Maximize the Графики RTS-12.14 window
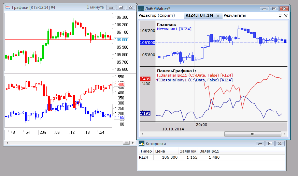The image size is (298, 176). click(x=120, y=7)
